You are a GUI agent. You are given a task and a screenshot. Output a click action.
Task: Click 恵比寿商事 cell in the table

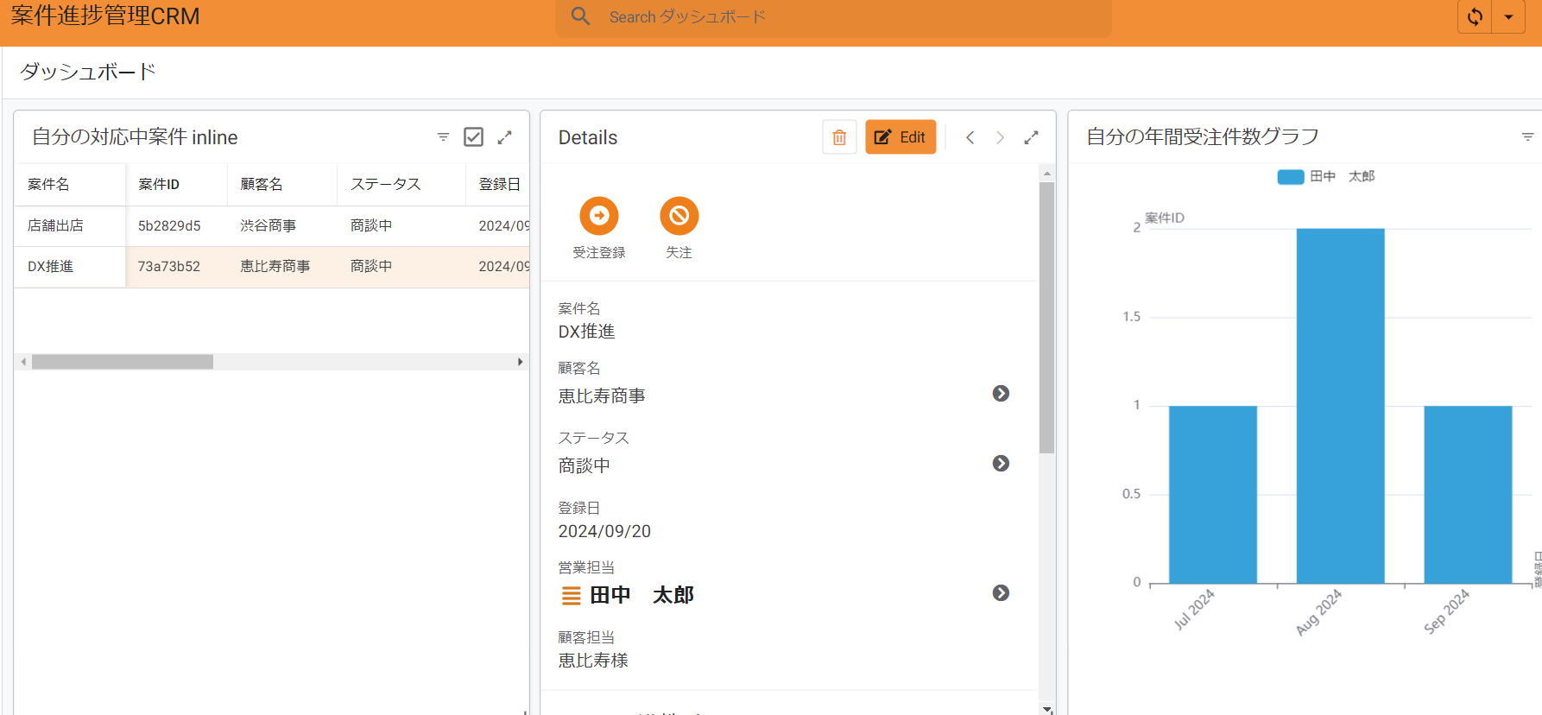[275, 267]
